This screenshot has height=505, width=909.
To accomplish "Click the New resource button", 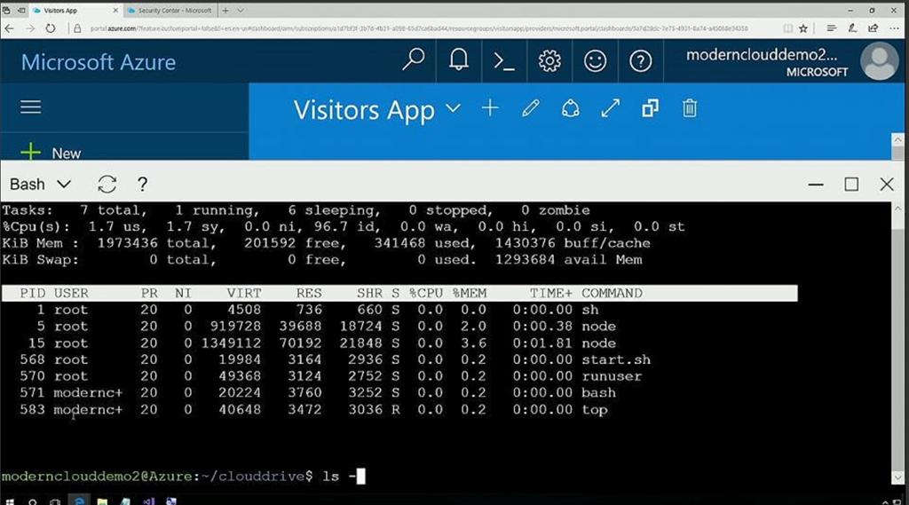I will pyautogui.click(x=51, y=153).
